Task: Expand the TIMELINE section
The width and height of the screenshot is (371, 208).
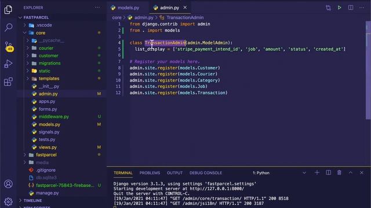Action: tap(32, 200)
